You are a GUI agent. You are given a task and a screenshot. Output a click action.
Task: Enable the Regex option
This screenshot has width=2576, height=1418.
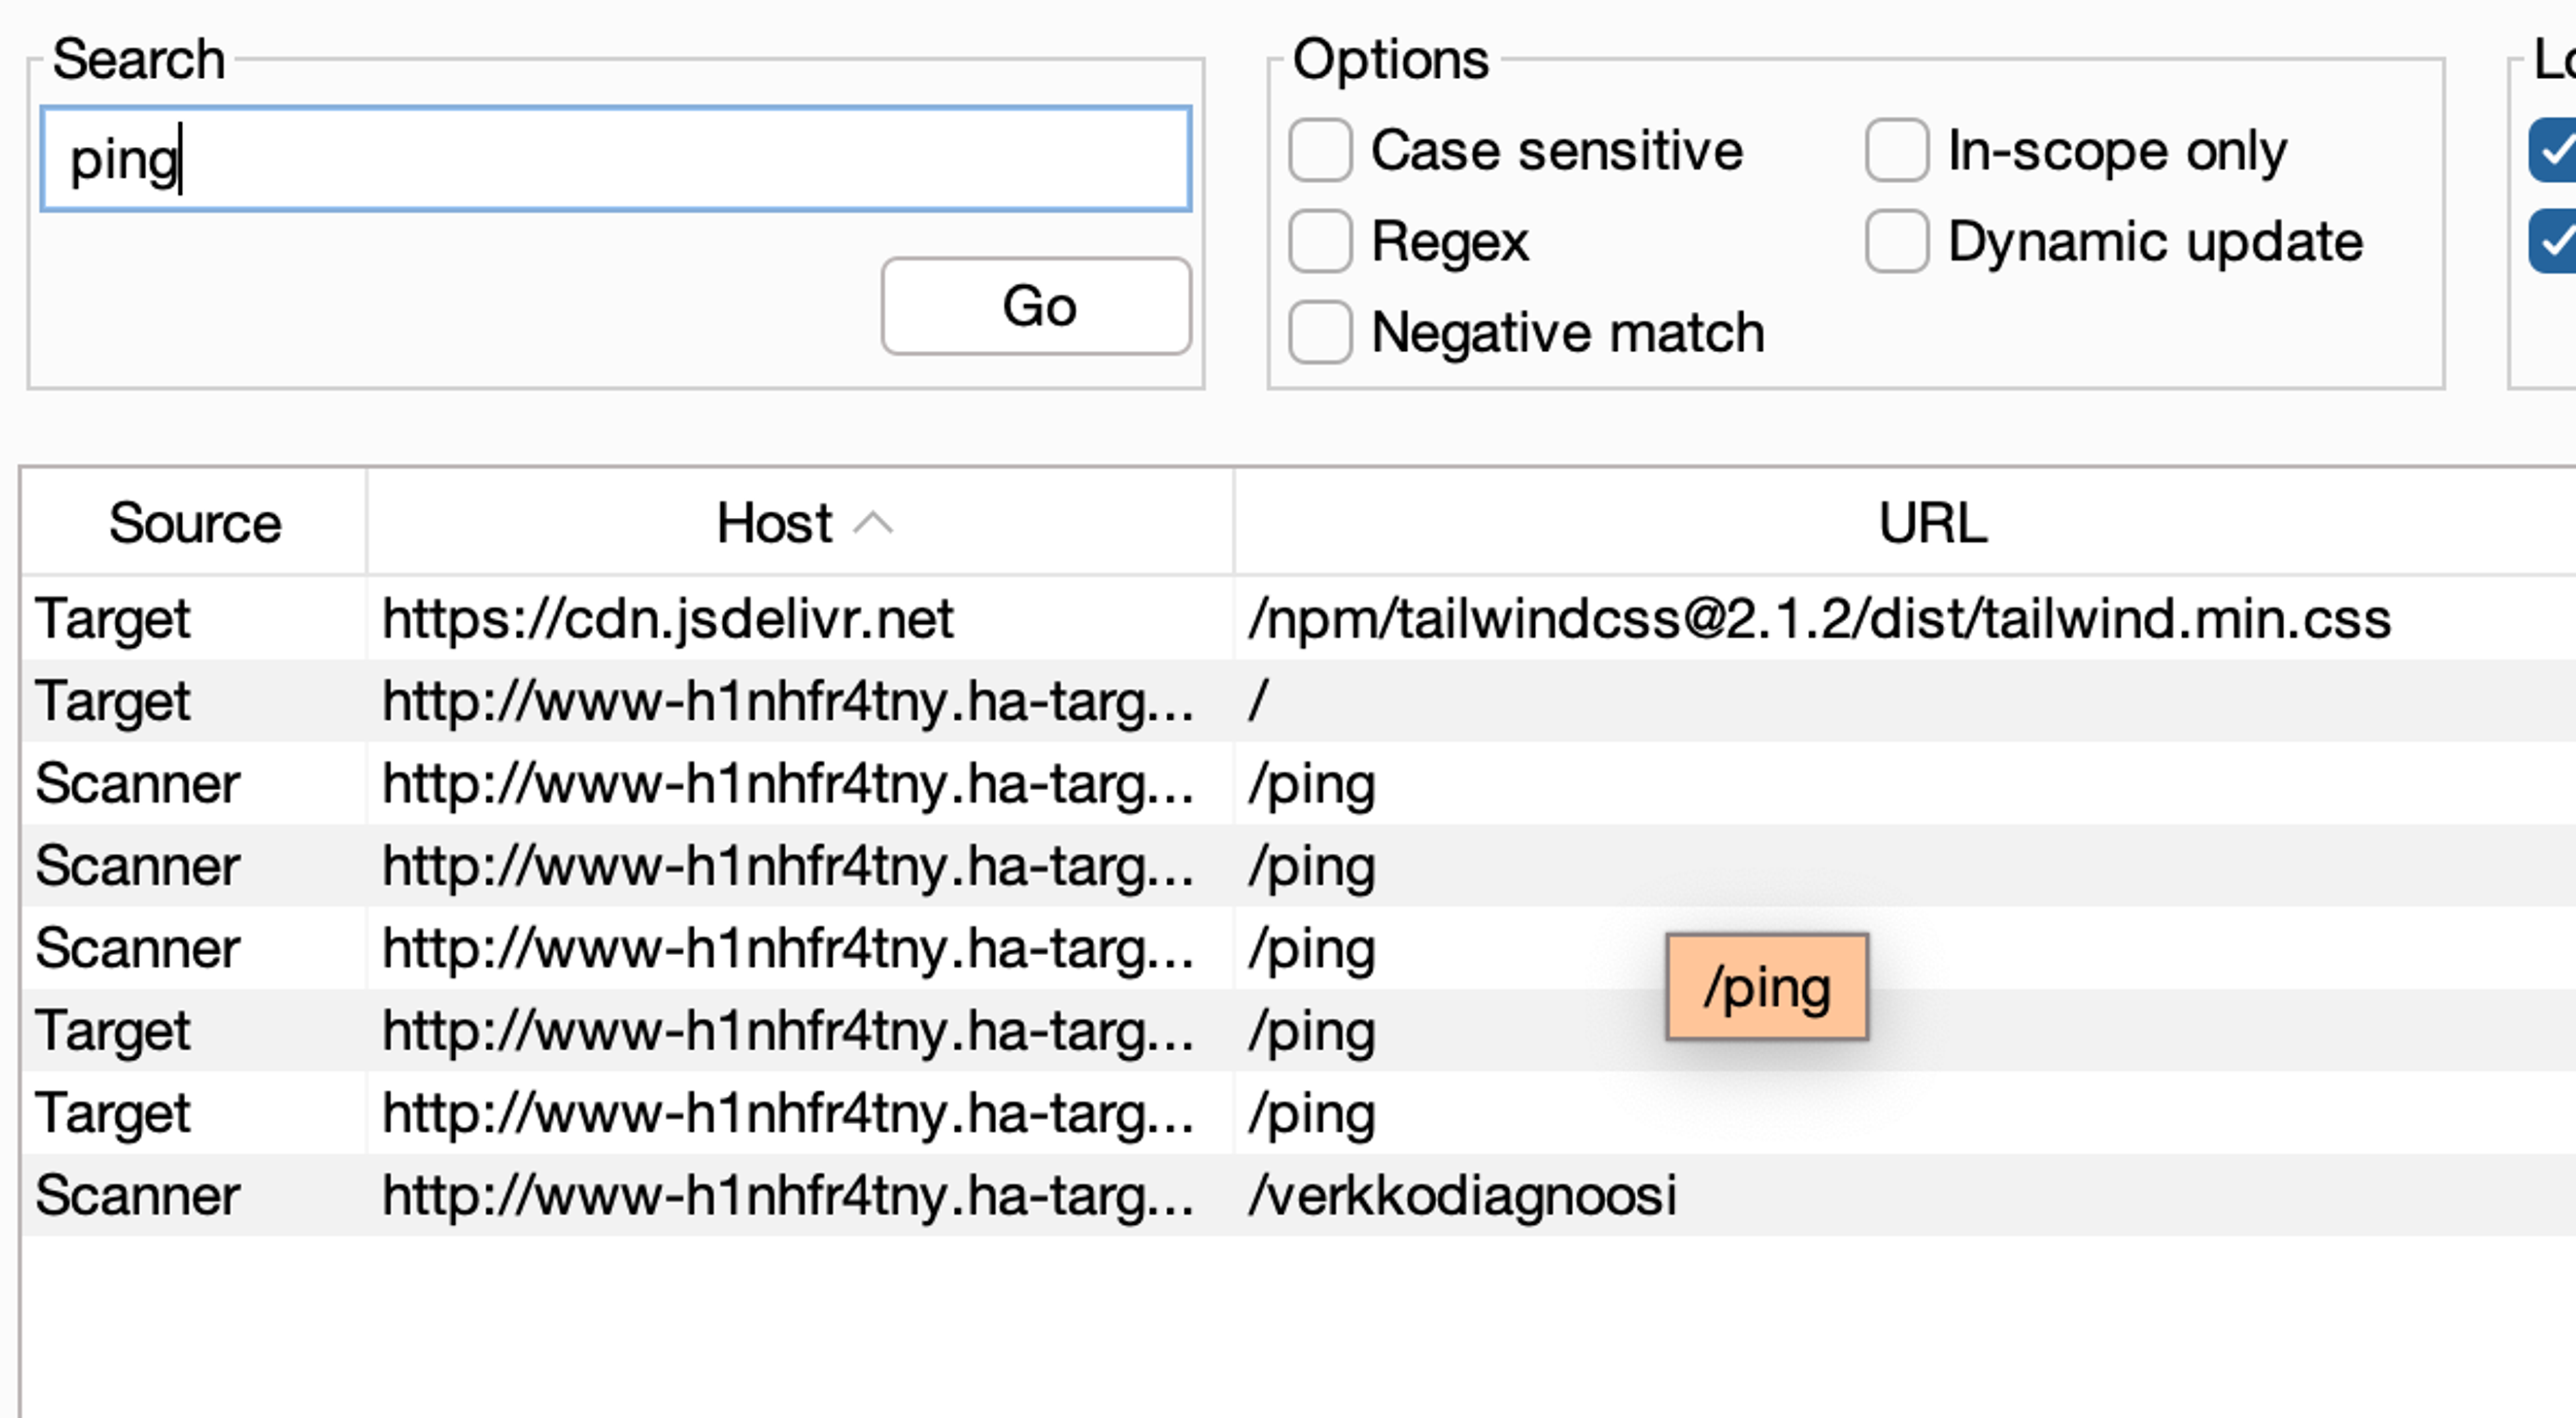[x=1320, y=242]
